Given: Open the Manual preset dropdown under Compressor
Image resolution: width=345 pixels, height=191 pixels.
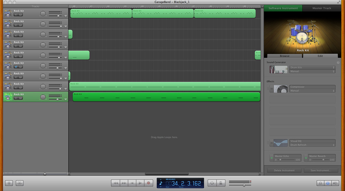Looking at the screenshot, I should pos(312,91).
